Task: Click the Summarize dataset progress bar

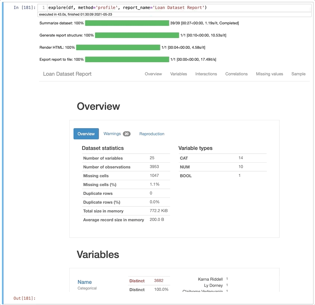Action: [127, 23]
